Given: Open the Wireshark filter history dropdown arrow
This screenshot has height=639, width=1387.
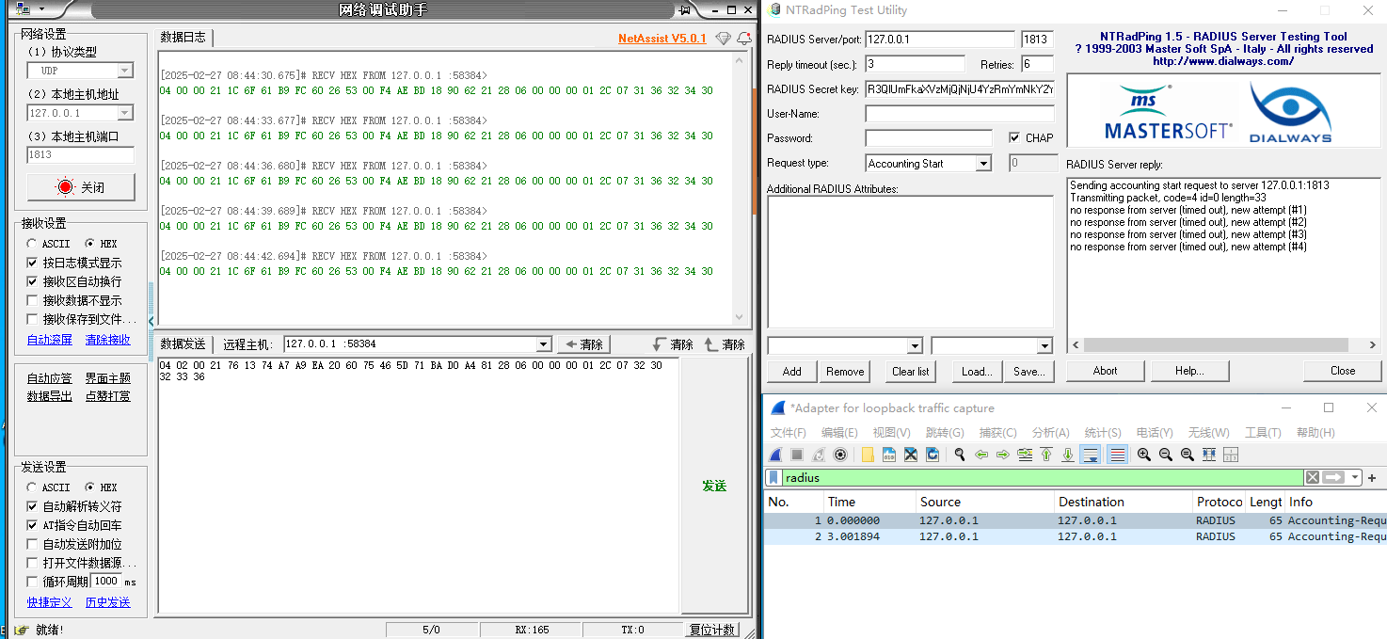Looking at the screenshot, I should tap(1356, 477).
